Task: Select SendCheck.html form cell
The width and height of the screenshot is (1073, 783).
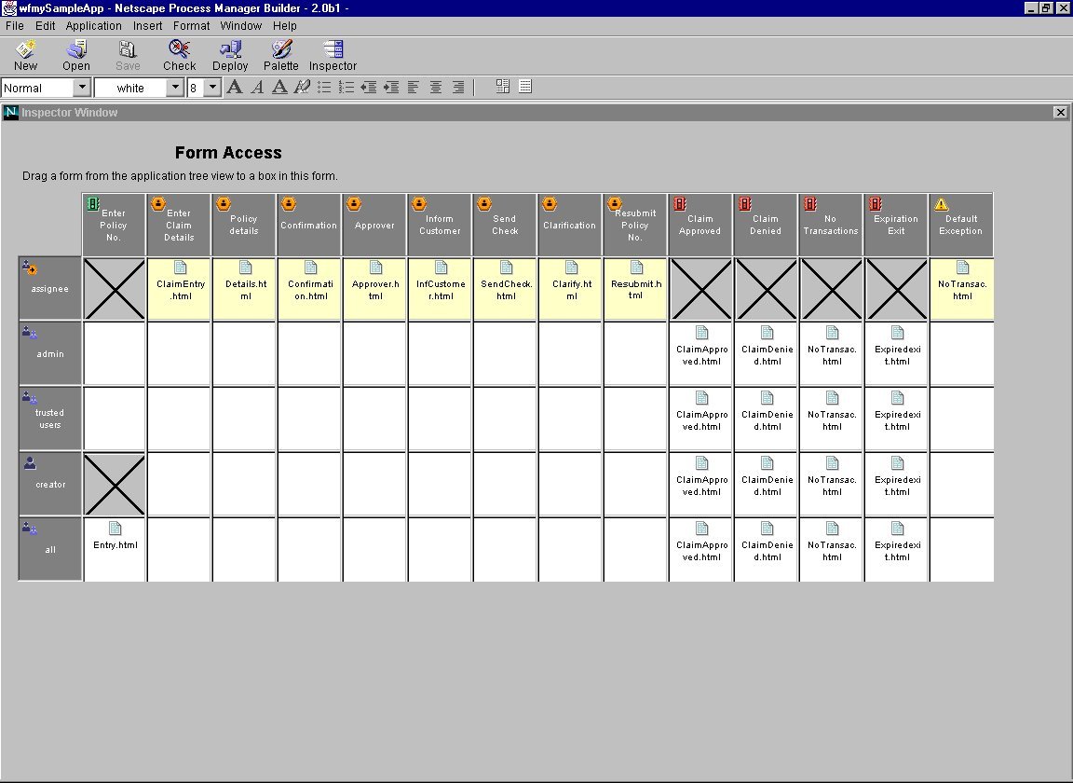Action: (506, 289)
